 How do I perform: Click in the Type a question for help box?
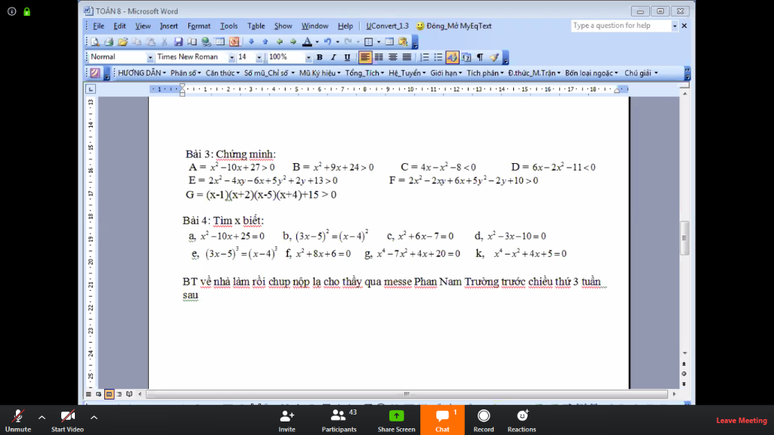point(621,26)
